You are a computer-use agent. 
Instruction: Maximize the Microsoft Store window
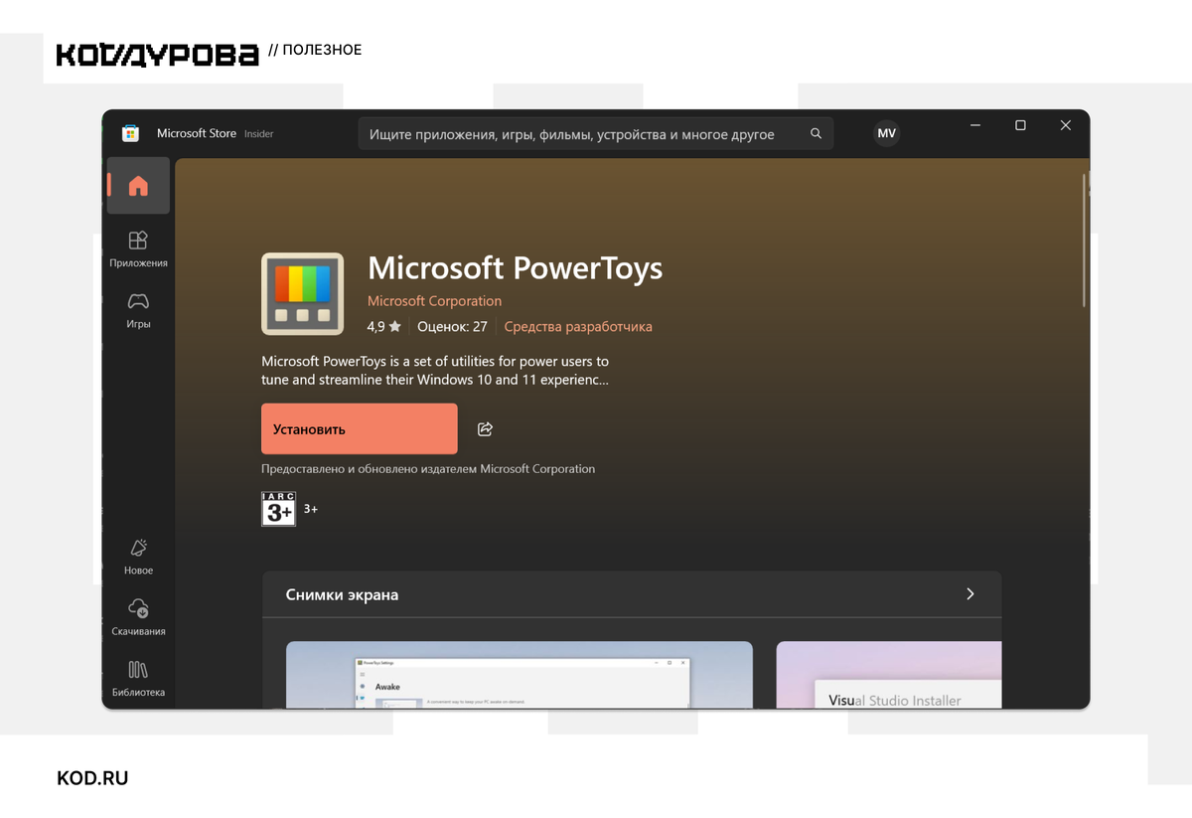point(1020,125)
